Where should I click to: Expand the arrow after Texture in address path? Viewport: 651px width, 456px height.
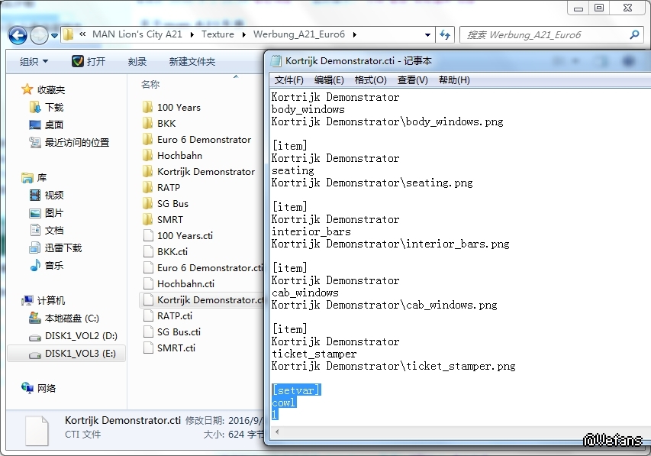coord(243,35)
